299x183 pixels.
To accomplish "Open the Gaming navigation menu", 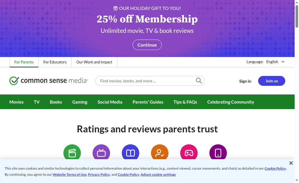I will coord(80,102).
